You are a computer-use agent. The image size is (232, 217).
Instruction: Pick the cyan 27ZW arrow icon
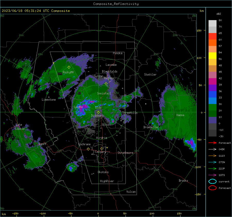(x=212, y=162)
